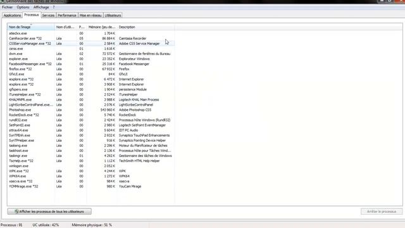This screenshot has width=405, height=228.
Task: Select the CS5ServiceManager.exe *32 process
Action: tap(91, 44)
